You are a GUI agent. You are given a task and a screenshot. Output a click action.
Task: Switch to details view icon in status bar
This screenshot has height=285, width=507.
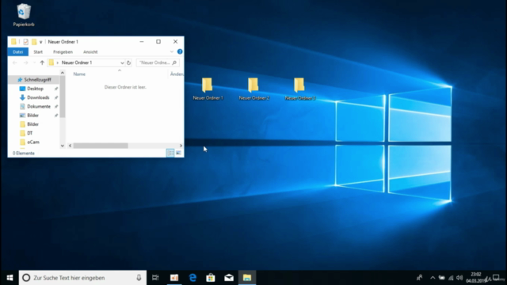tap(170, 153)
